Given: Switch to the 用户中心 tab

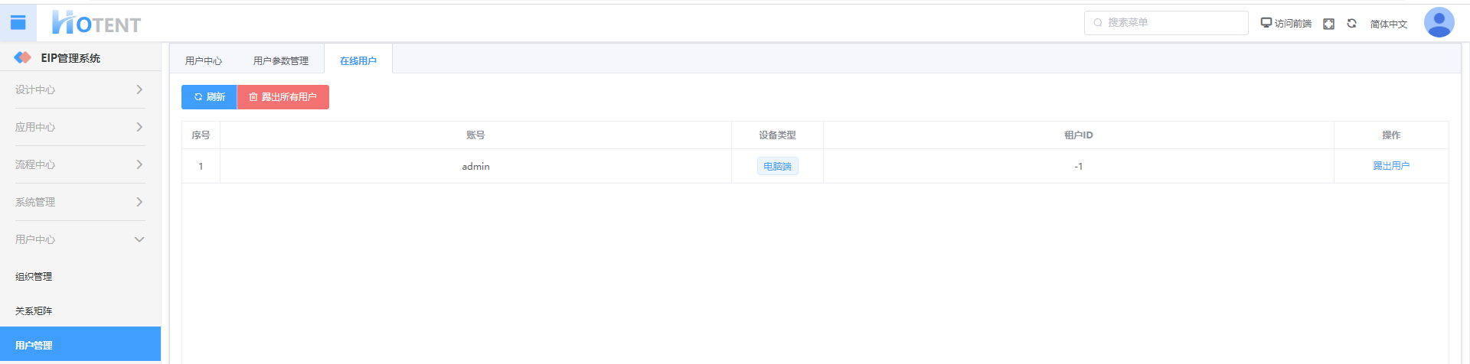Looking at the screenshot, I should pyautogui.click(x=204, y=60).
